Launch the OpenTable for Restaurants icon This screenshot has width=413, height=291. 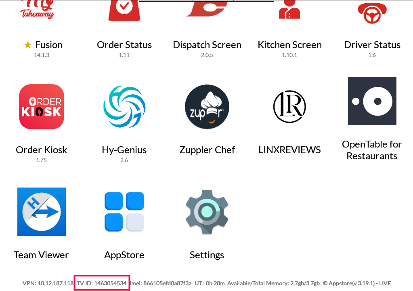372,101
